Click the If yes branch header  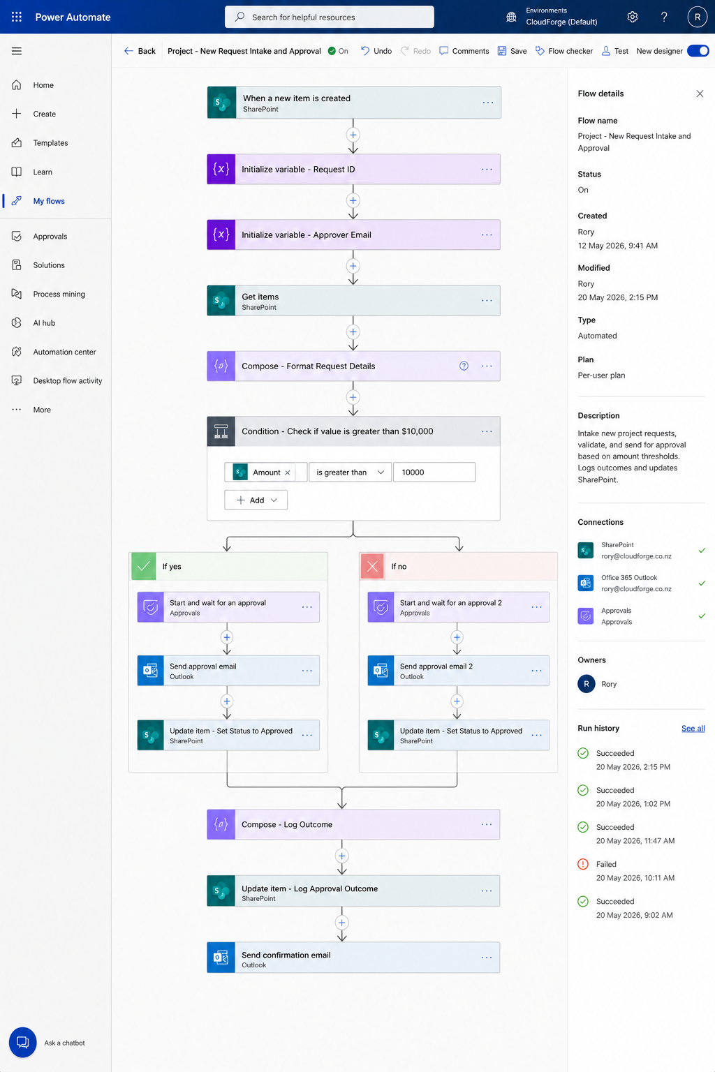[229, 567]
